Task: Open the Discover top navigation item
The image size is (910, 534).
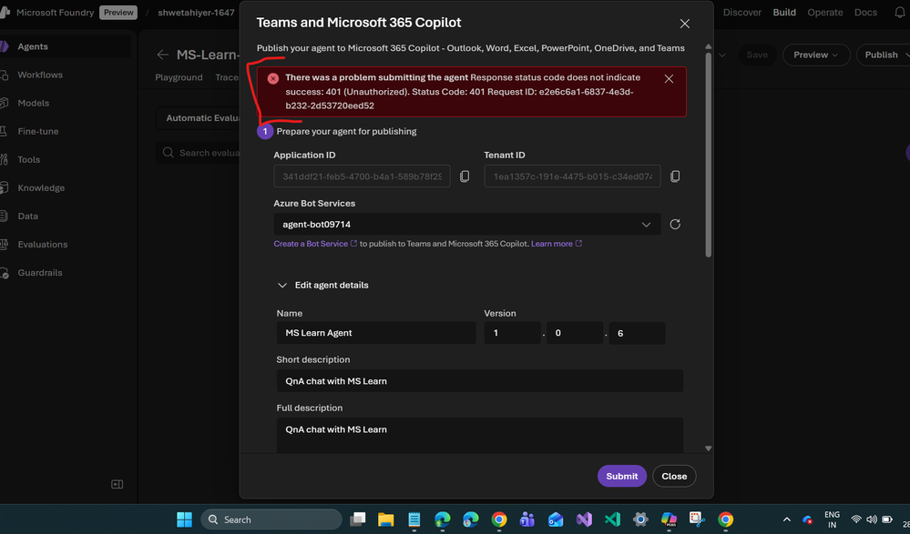Action: click(741, 12)
